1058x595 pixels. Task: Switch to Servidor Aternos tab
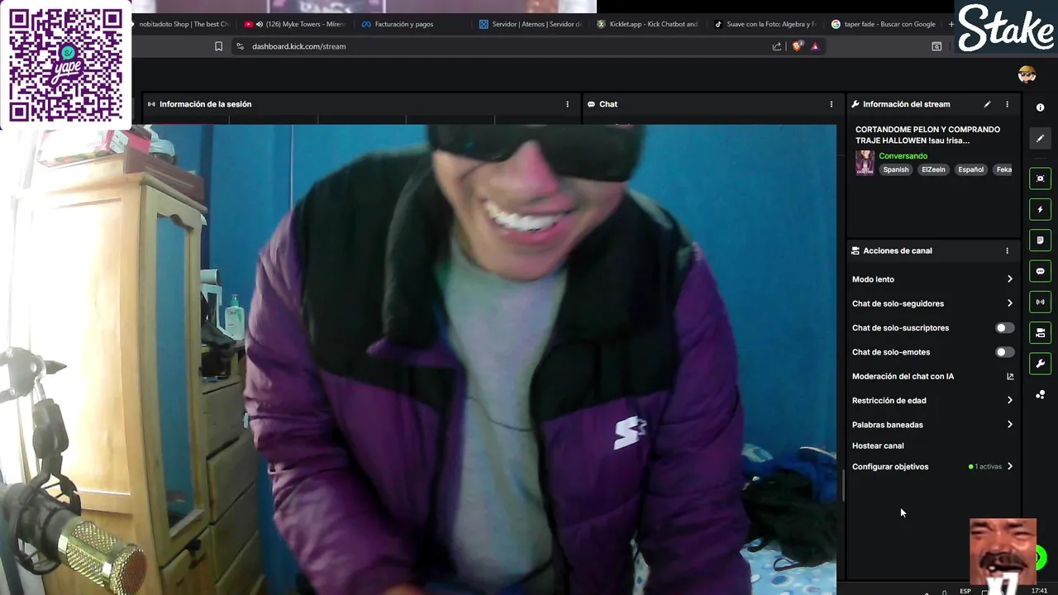pos(531,24)
